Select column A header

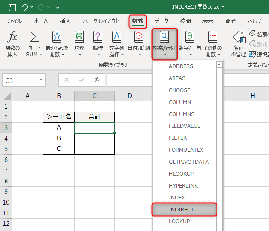click(28, 96)
